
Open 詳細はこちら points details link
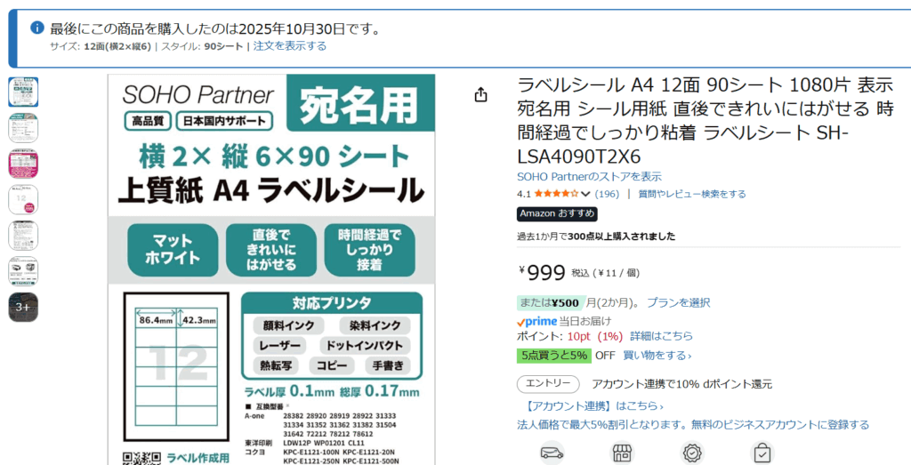tap(661, 336)
